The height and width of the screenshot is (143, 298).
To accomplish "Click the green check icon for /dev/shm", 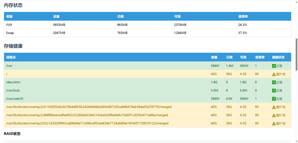I will (x=274, y=82).
